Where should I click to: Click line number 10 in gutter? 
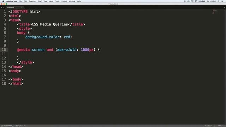pyautogui.click(x=4, y=50)
